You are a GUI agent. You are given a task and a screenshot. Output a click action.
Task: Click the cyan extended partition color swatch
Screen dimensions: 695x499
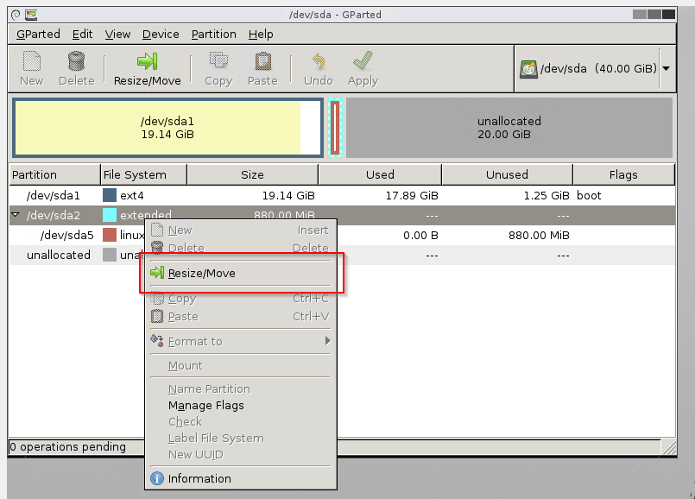(110, 215)
